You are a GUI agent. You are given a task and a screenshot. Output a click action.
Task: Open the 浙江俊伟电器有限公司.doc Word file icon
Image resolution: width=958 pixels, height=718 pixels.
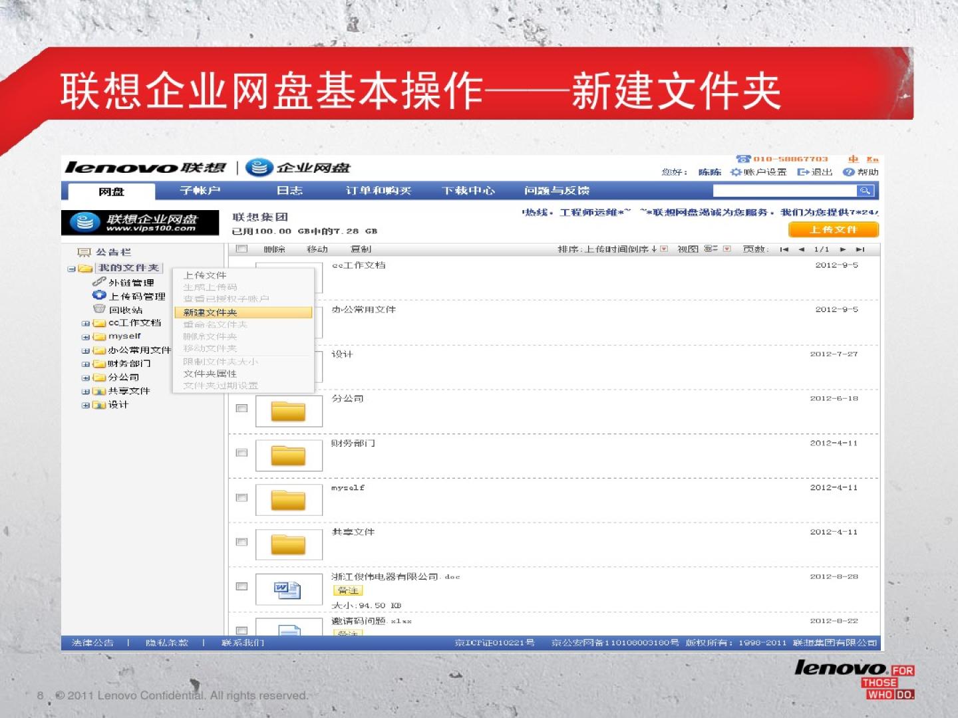287,589
